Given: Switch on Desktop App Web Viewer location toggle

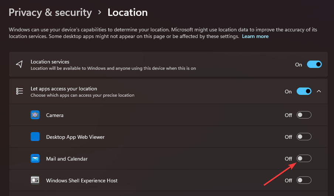Looking at the screenshot, I should pos(304,137).
